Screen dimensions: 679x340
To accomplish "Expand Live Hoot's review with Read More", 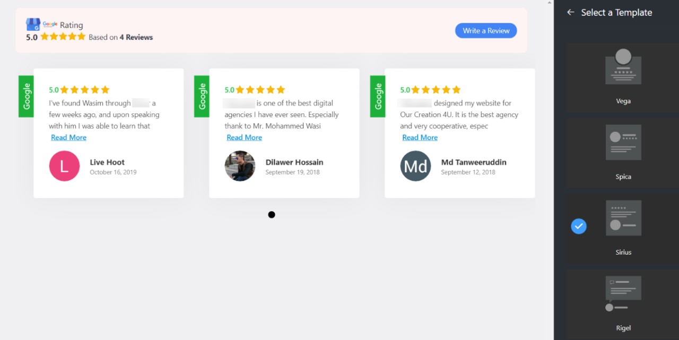I will (68, 137).
